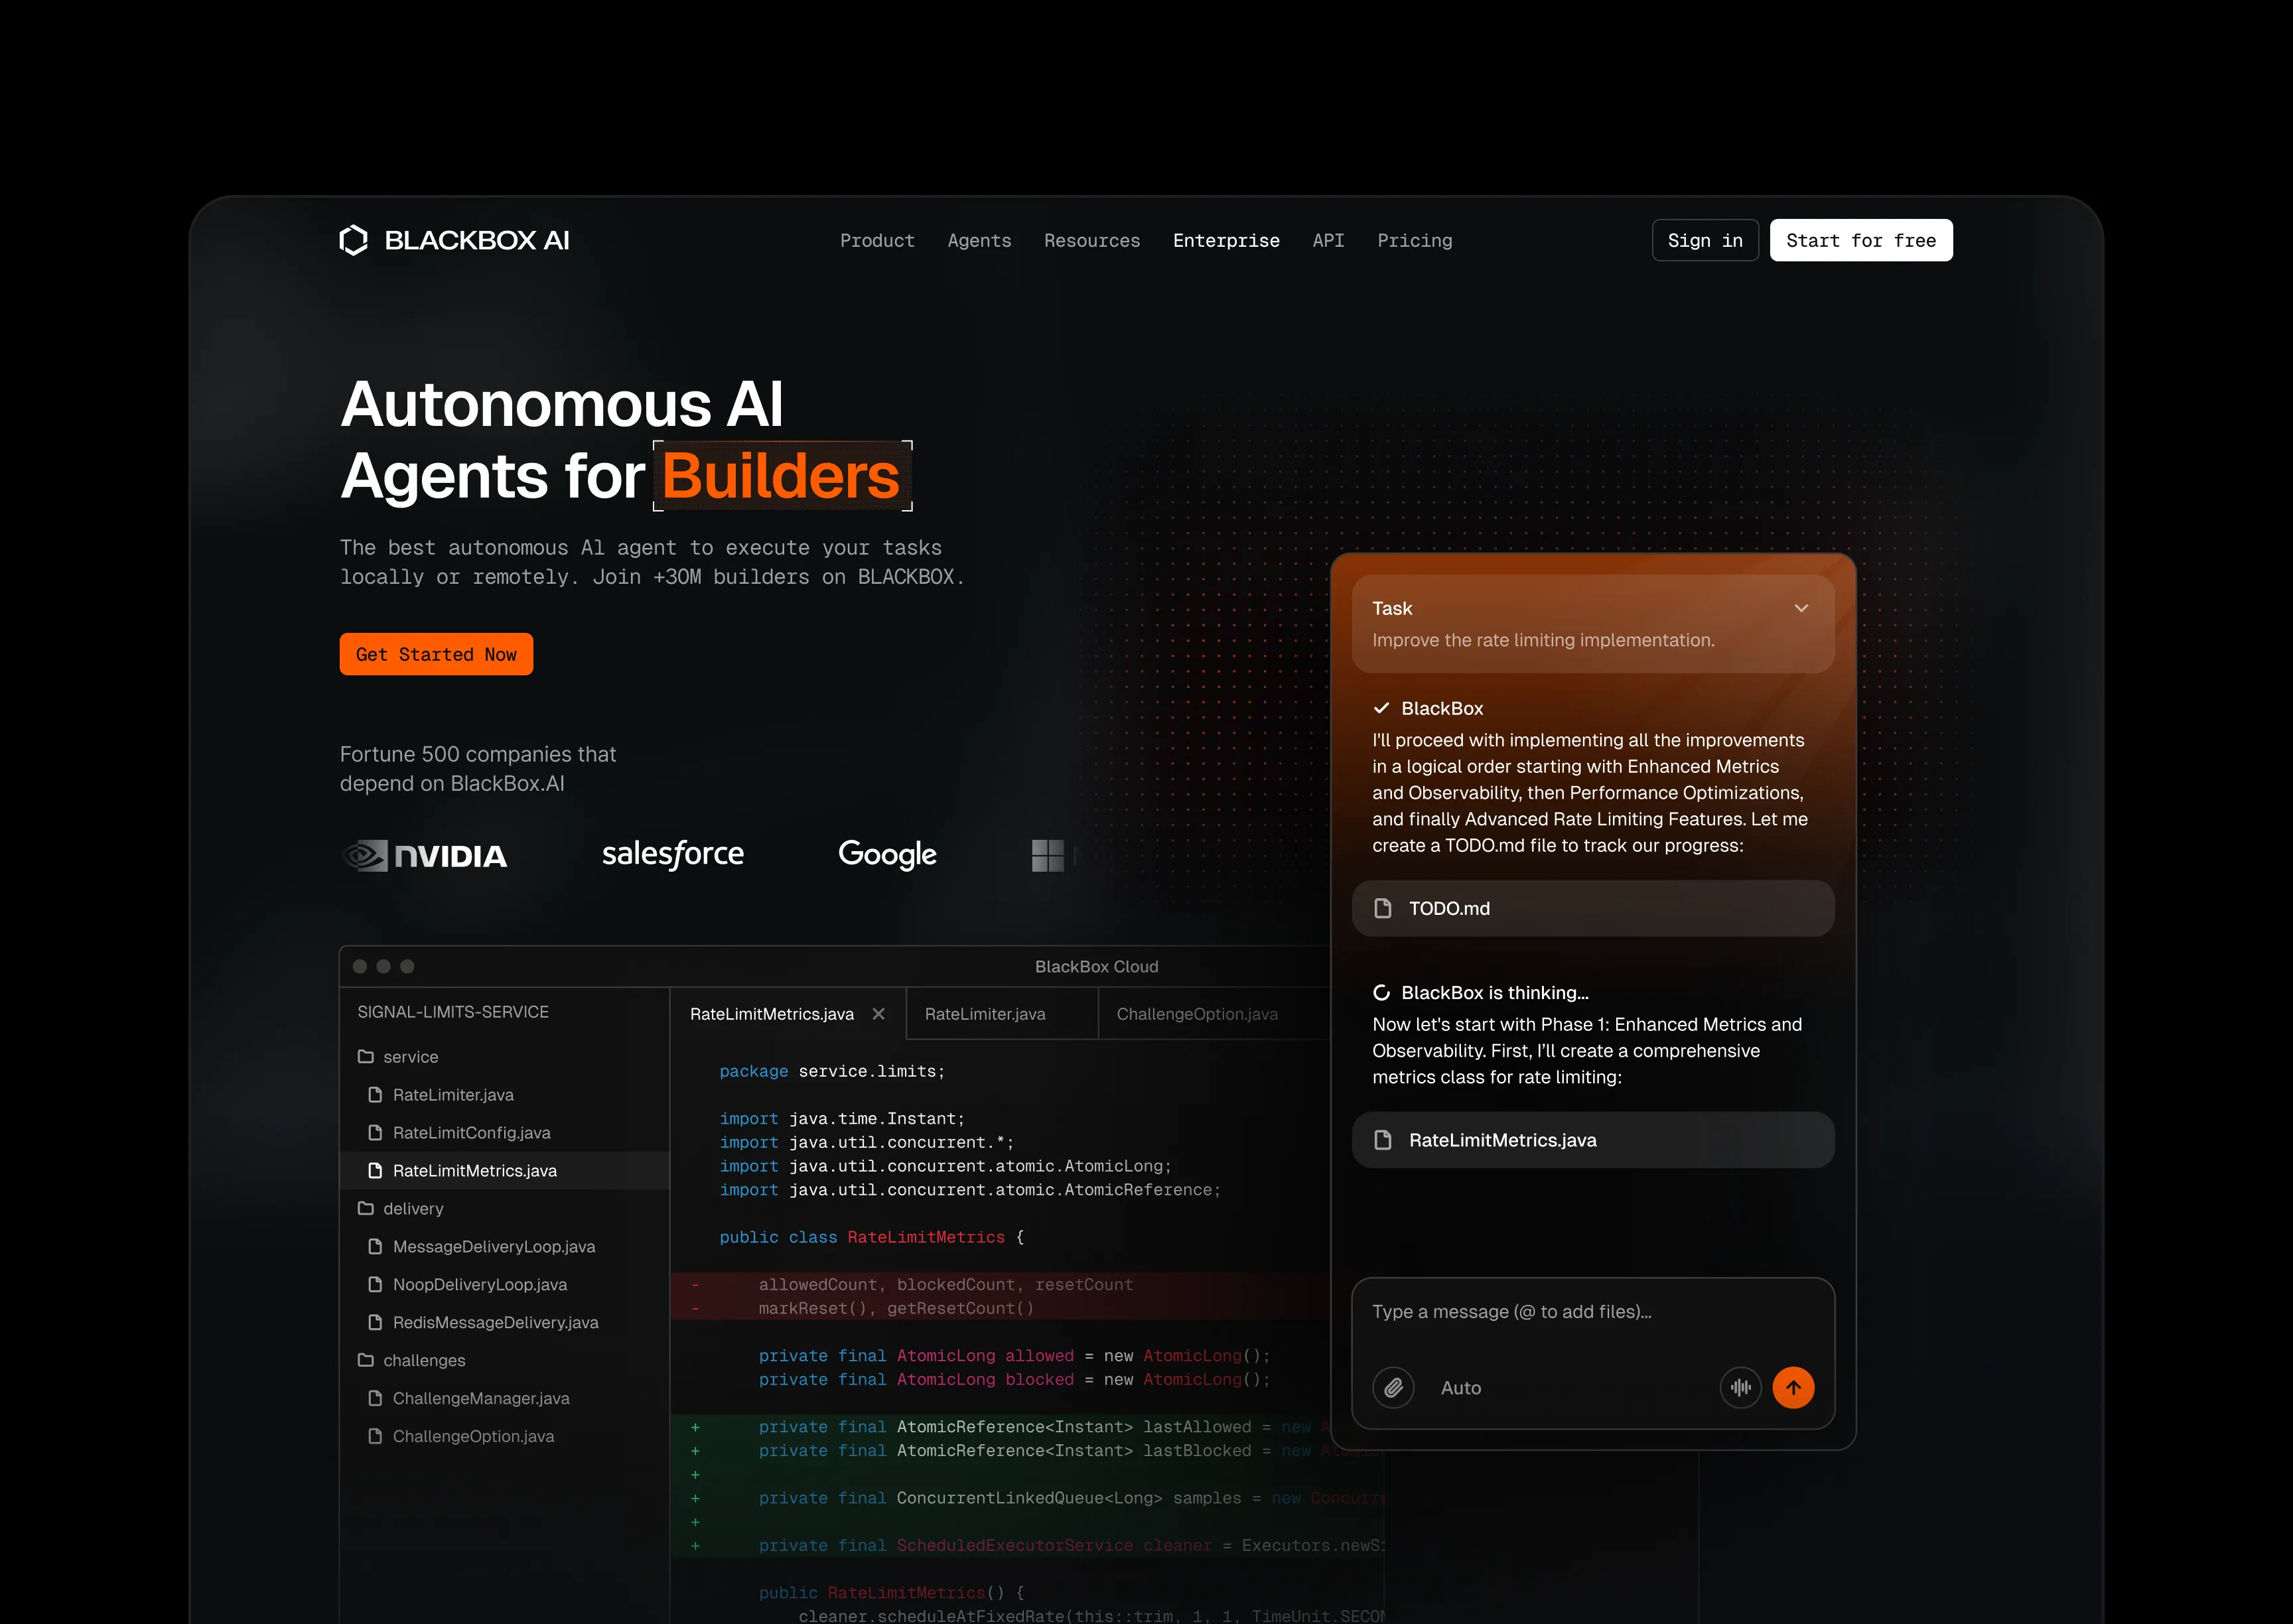The height and width of the screenshot is (1624, 2293).
Task: Open the Auto mode selector
Action: [1460, 1388]
